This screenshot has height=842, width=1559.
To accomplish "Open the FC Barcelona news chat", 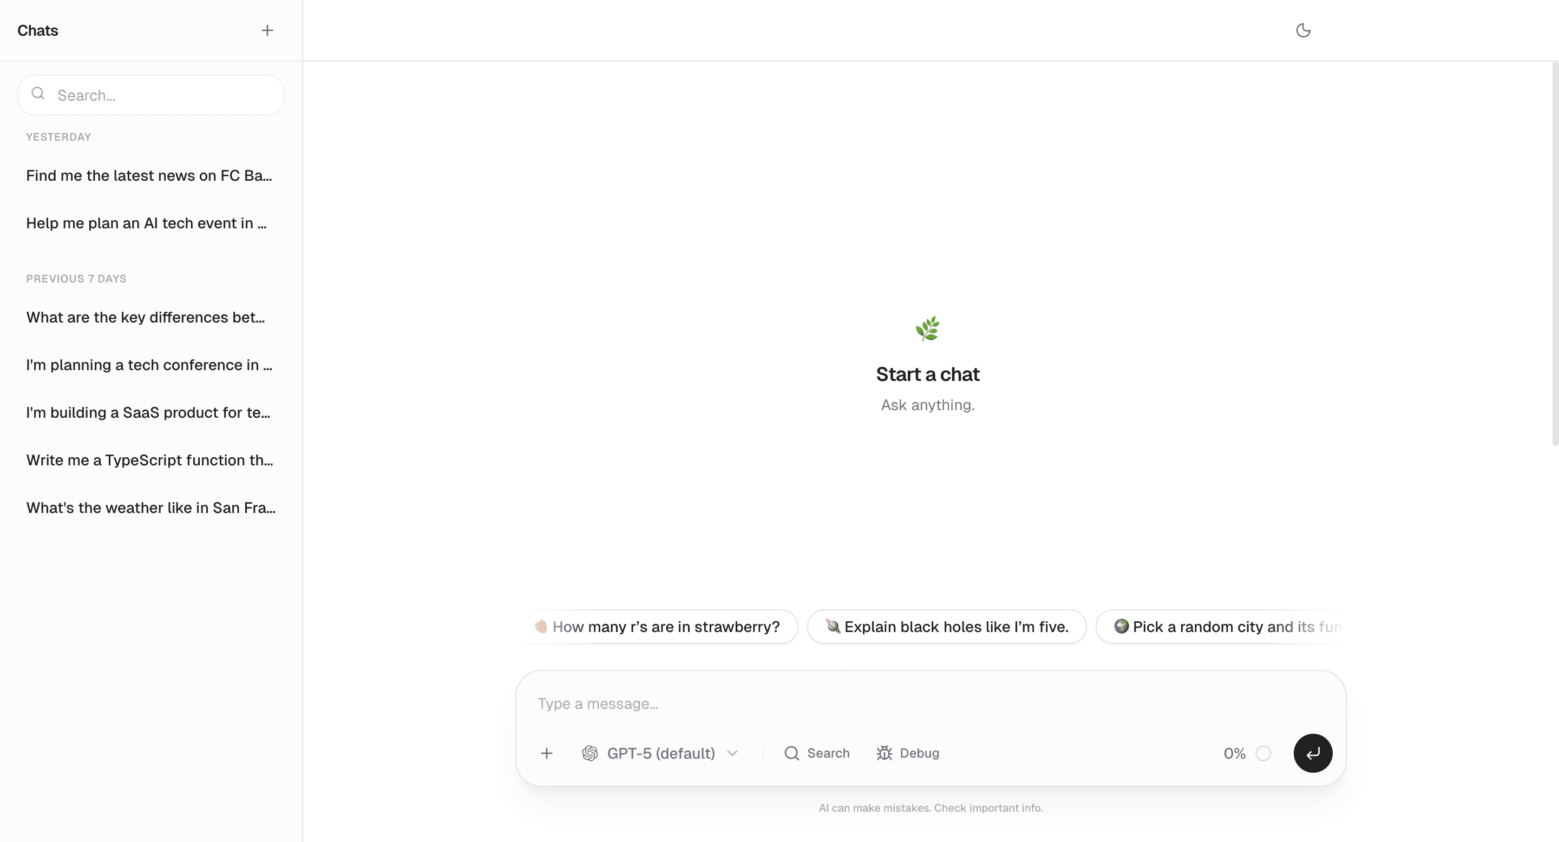I will click(x=148, y=175).
